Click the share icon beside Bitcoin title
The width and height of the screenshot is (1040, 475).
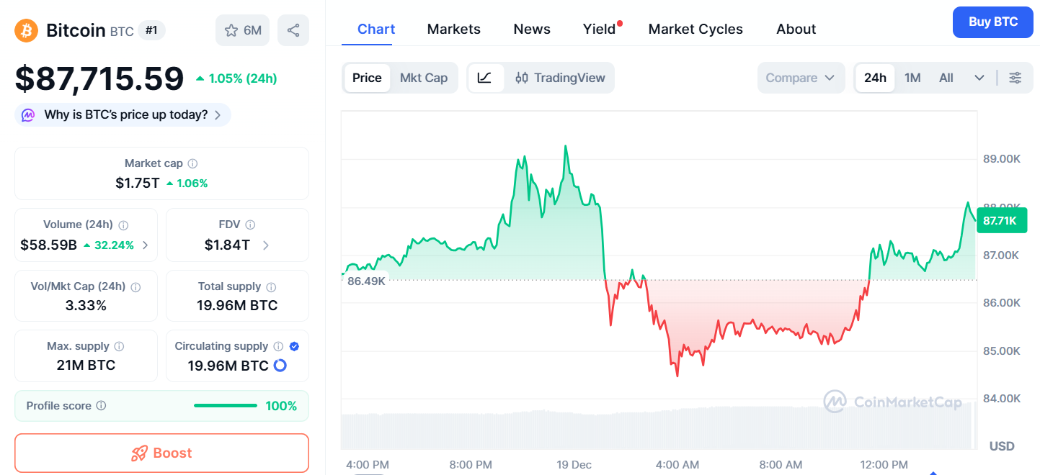click(293, 30)
